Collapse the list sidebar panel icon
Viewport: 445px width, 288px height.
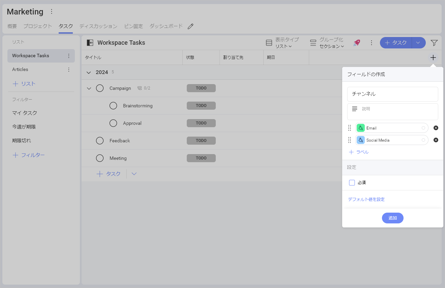[90, 43]
